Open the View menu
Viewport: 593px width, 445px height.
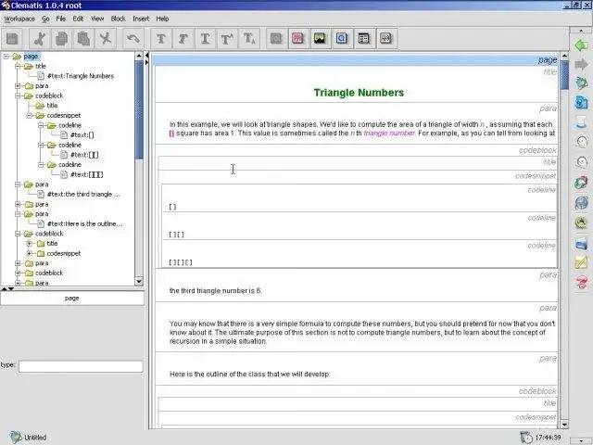click(97, 19)
